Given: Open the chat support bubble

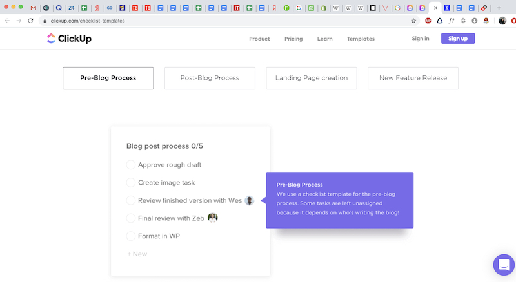Looking at the screenshot, I should pos(504,265).
